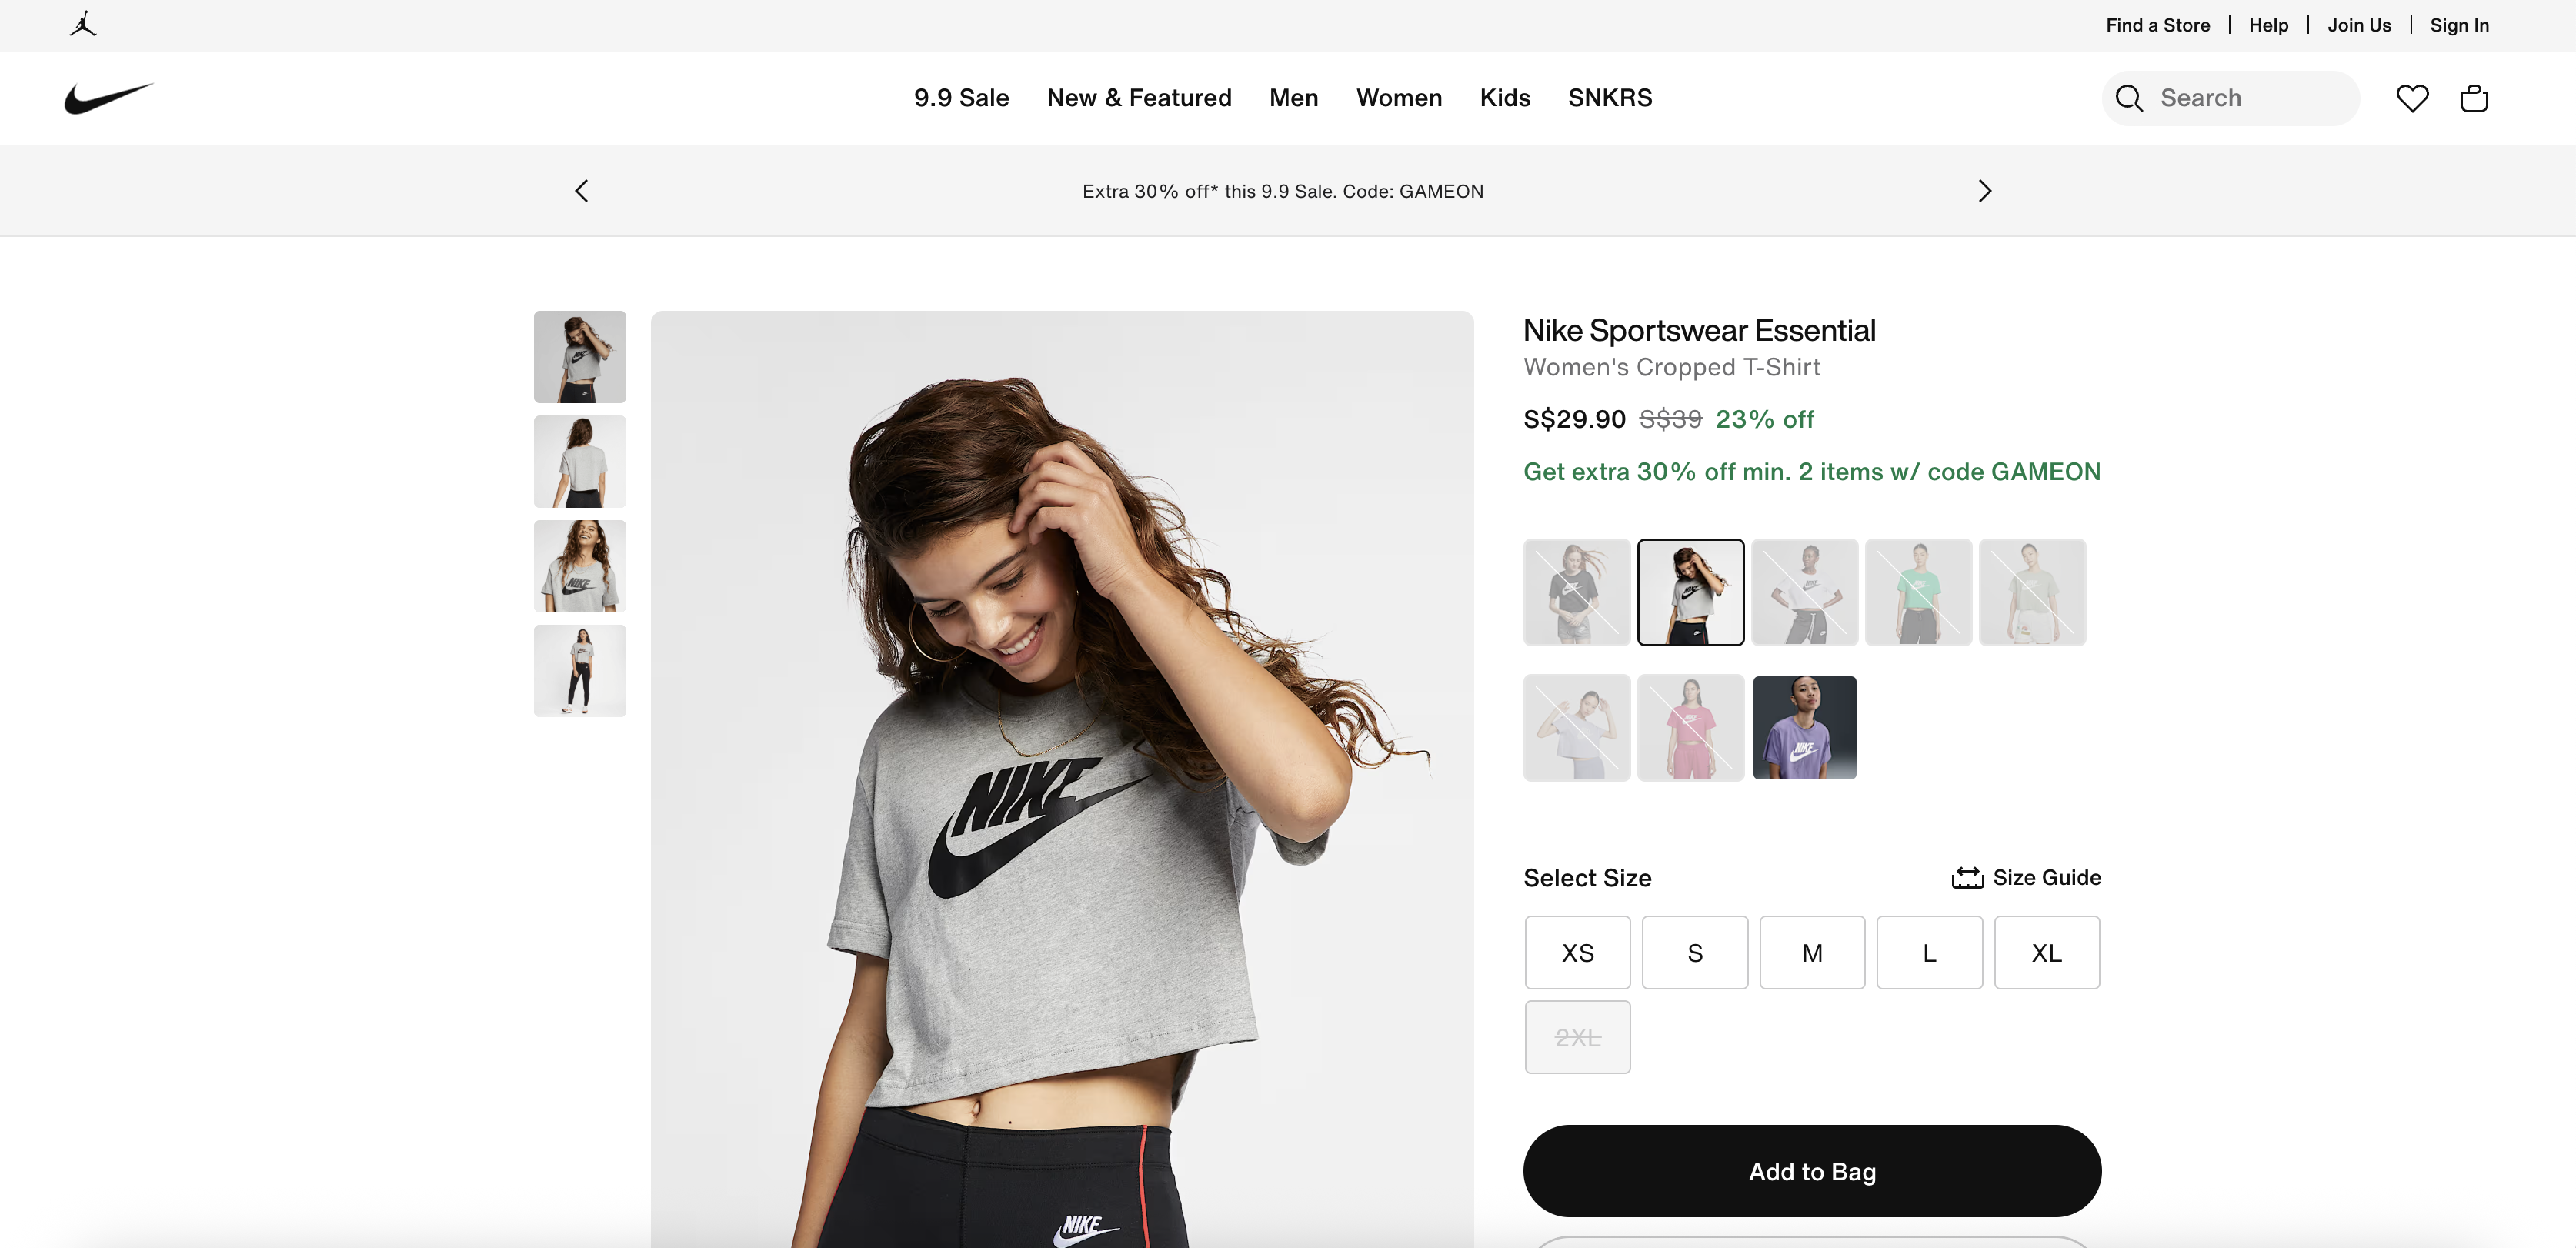Image resolution: width=2576 pixels, height=1248 pixels.
Task: Show next promo banner message
Action: [1985, 191]
